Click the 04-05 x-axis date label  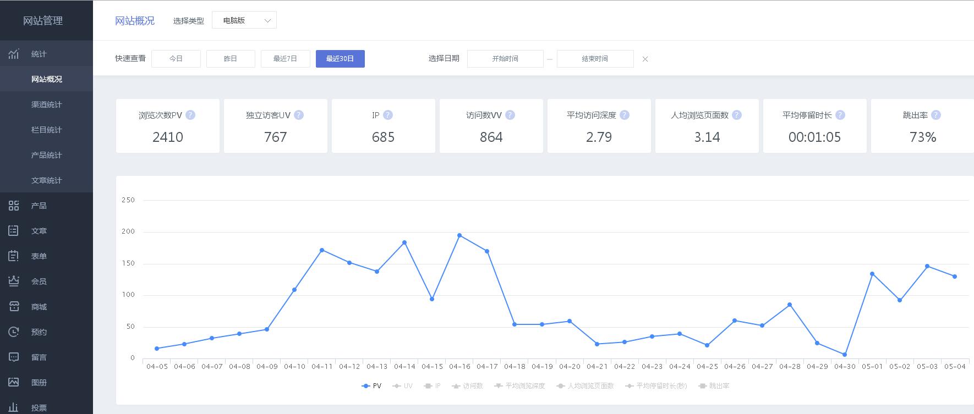[x=157, y=366]
